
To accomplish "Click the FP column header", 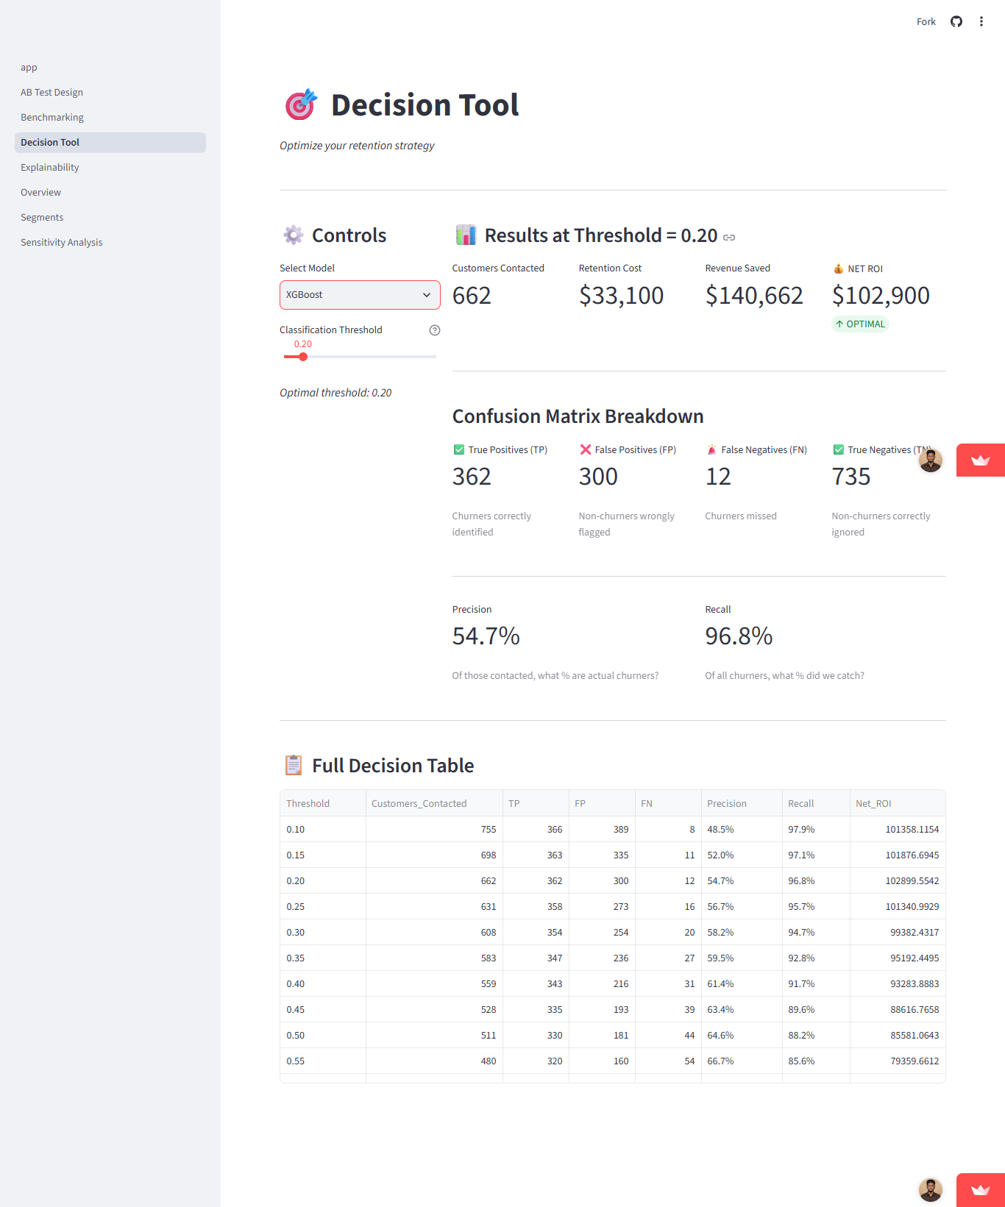I will click(602, 803).
